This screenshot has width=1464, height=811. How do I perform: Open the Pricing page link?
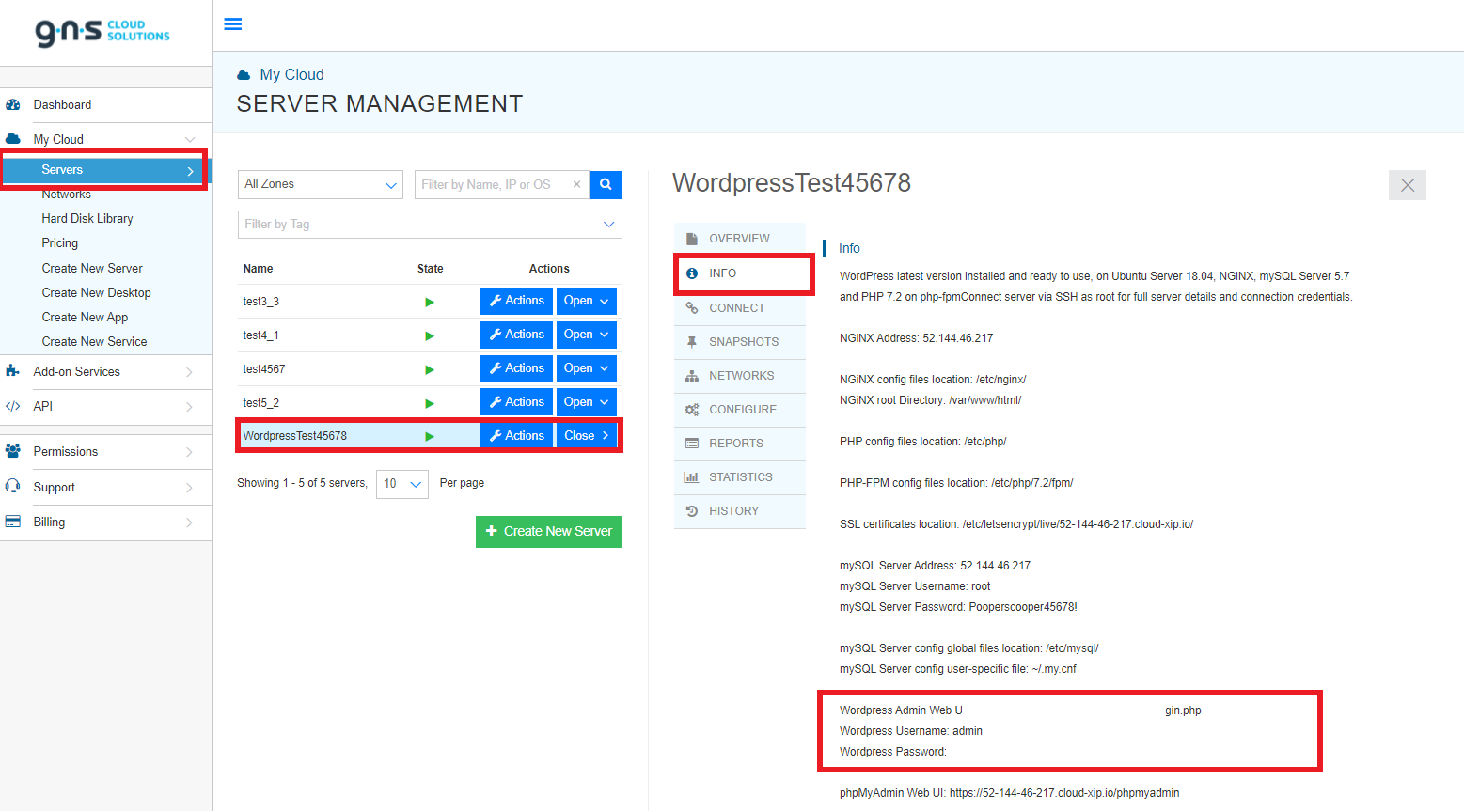(x=60, y=242)
